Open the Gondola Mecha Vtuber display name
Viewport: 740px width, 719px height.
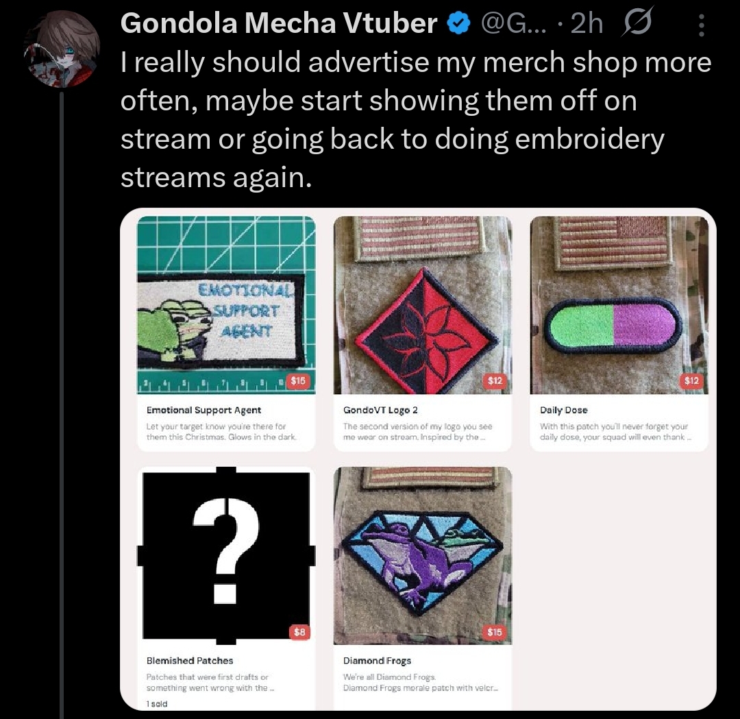pos(279,23)
